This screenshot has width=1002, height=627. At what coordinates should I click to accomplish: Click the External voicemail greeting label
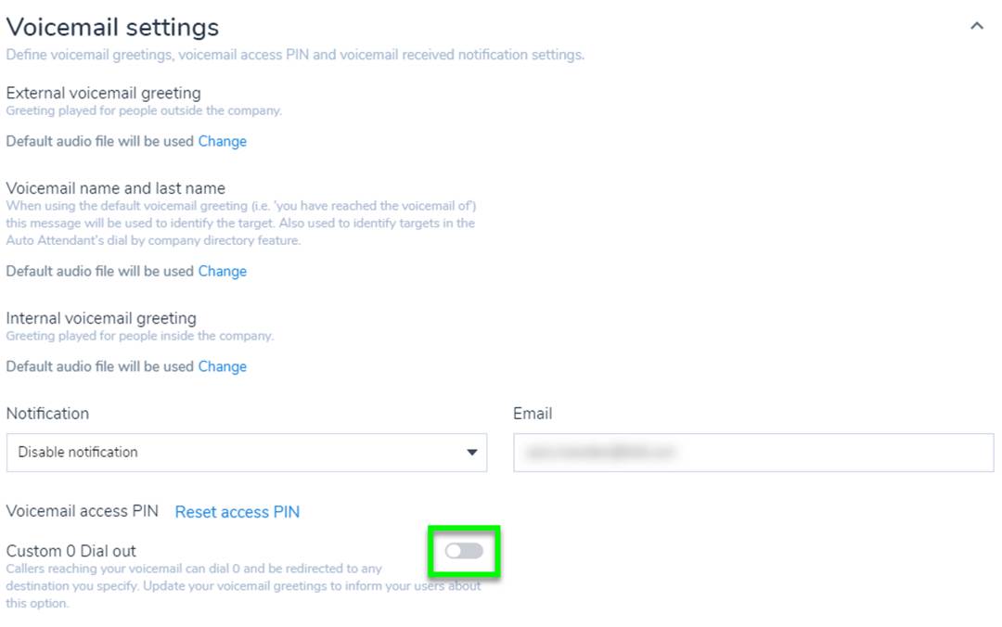point(103,93)
